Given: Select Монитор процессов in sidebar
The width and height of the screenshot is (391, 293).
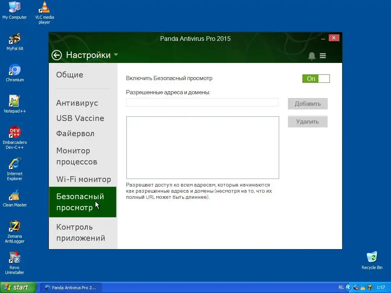Looking at the screenshot, I should [x=76, y=156].
